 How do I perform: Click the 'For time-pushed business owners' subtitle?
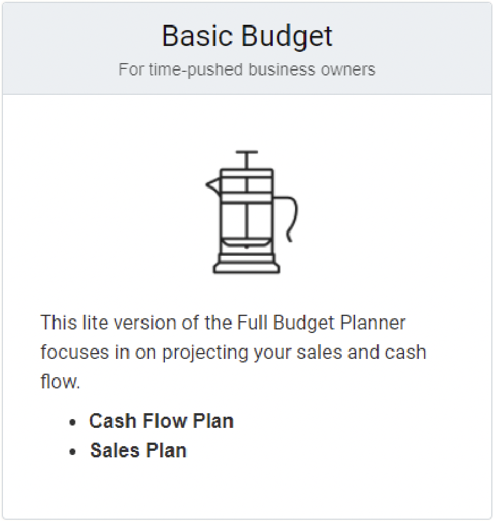click(x=247, y=70)
